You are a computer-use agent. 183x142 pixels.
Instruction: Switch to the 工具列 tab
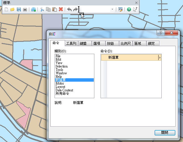pos(71,44)
